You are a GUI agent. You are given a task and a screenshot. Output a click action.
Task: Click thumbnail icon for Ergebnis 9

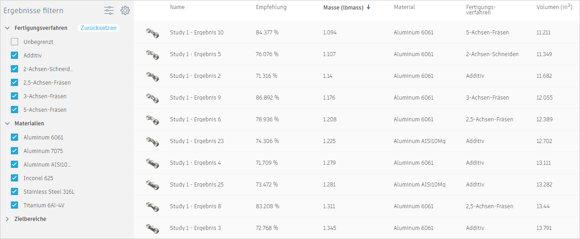click(152, 98)
